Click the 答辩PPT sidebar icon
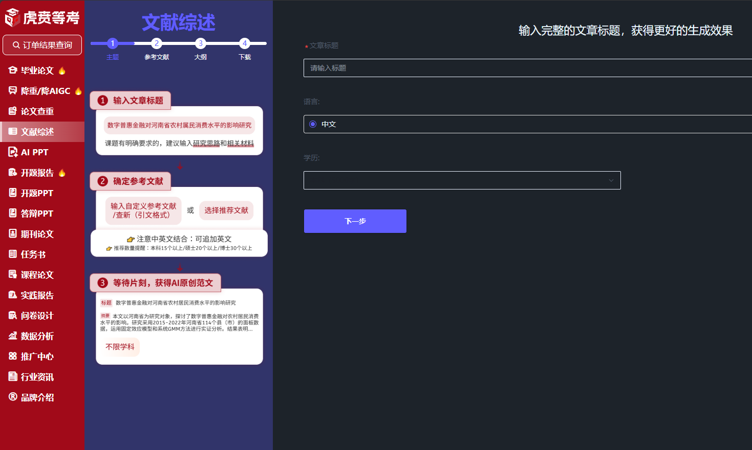The height and width of the screenshot is (450, 752). tap(13, 213)
